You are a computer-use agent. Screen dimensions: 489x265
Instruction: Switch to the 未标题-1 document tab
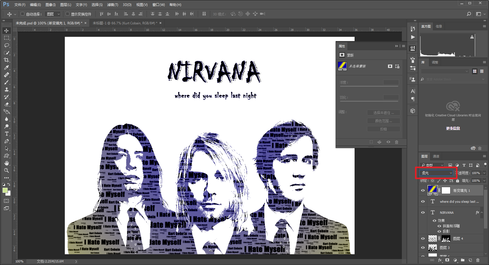[125, 23]
